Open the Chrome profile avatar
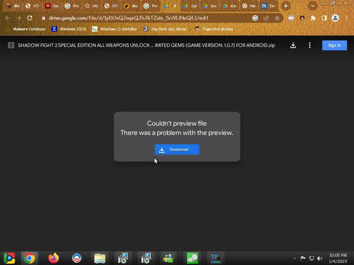The height and width of the screenshot is (265, 354). tap(335, 18)
